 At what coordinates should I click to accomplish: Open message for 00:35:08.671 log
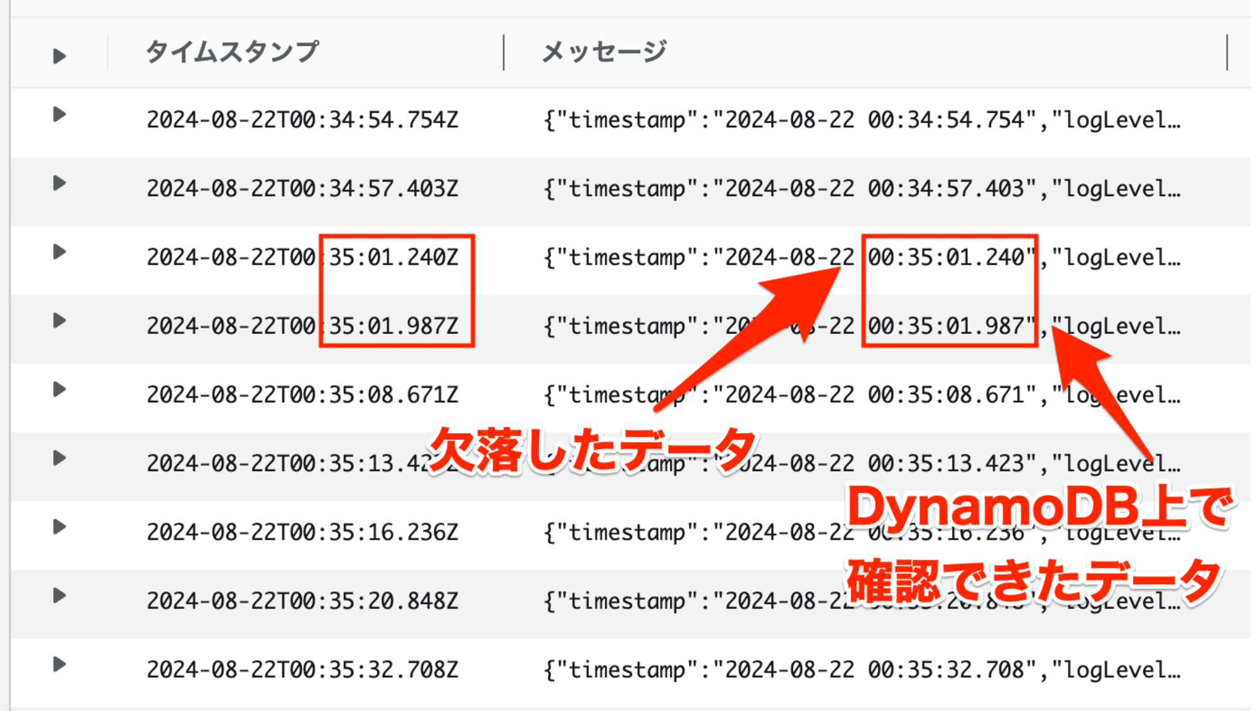point(862,395)
